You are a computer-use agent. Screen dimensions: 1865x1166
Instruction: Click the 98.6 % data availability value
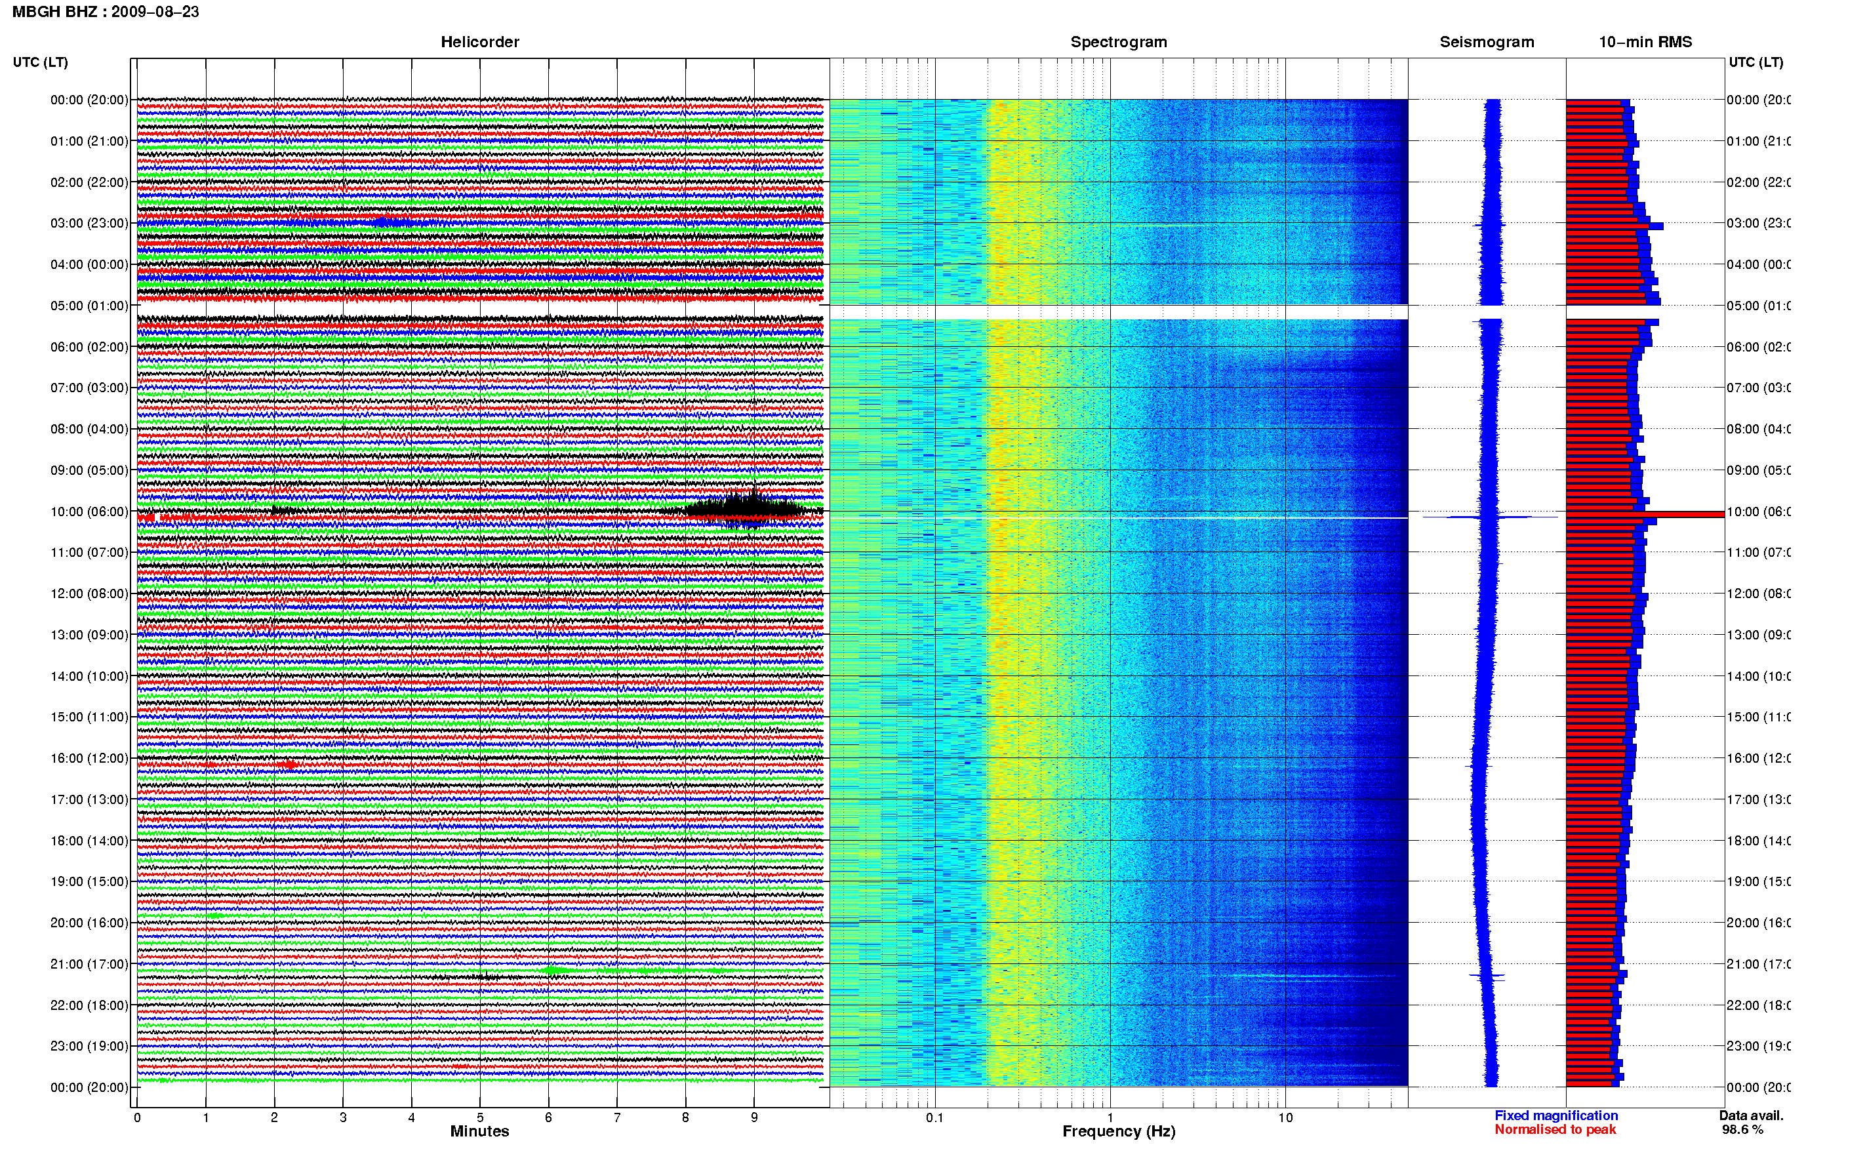[1742, 1130]
